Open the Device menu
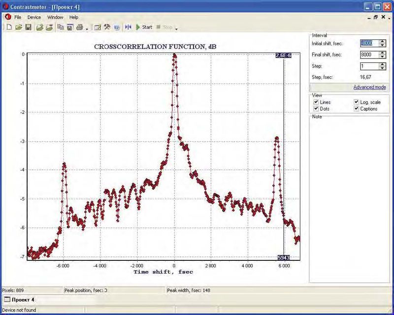 tap(34, 17)
